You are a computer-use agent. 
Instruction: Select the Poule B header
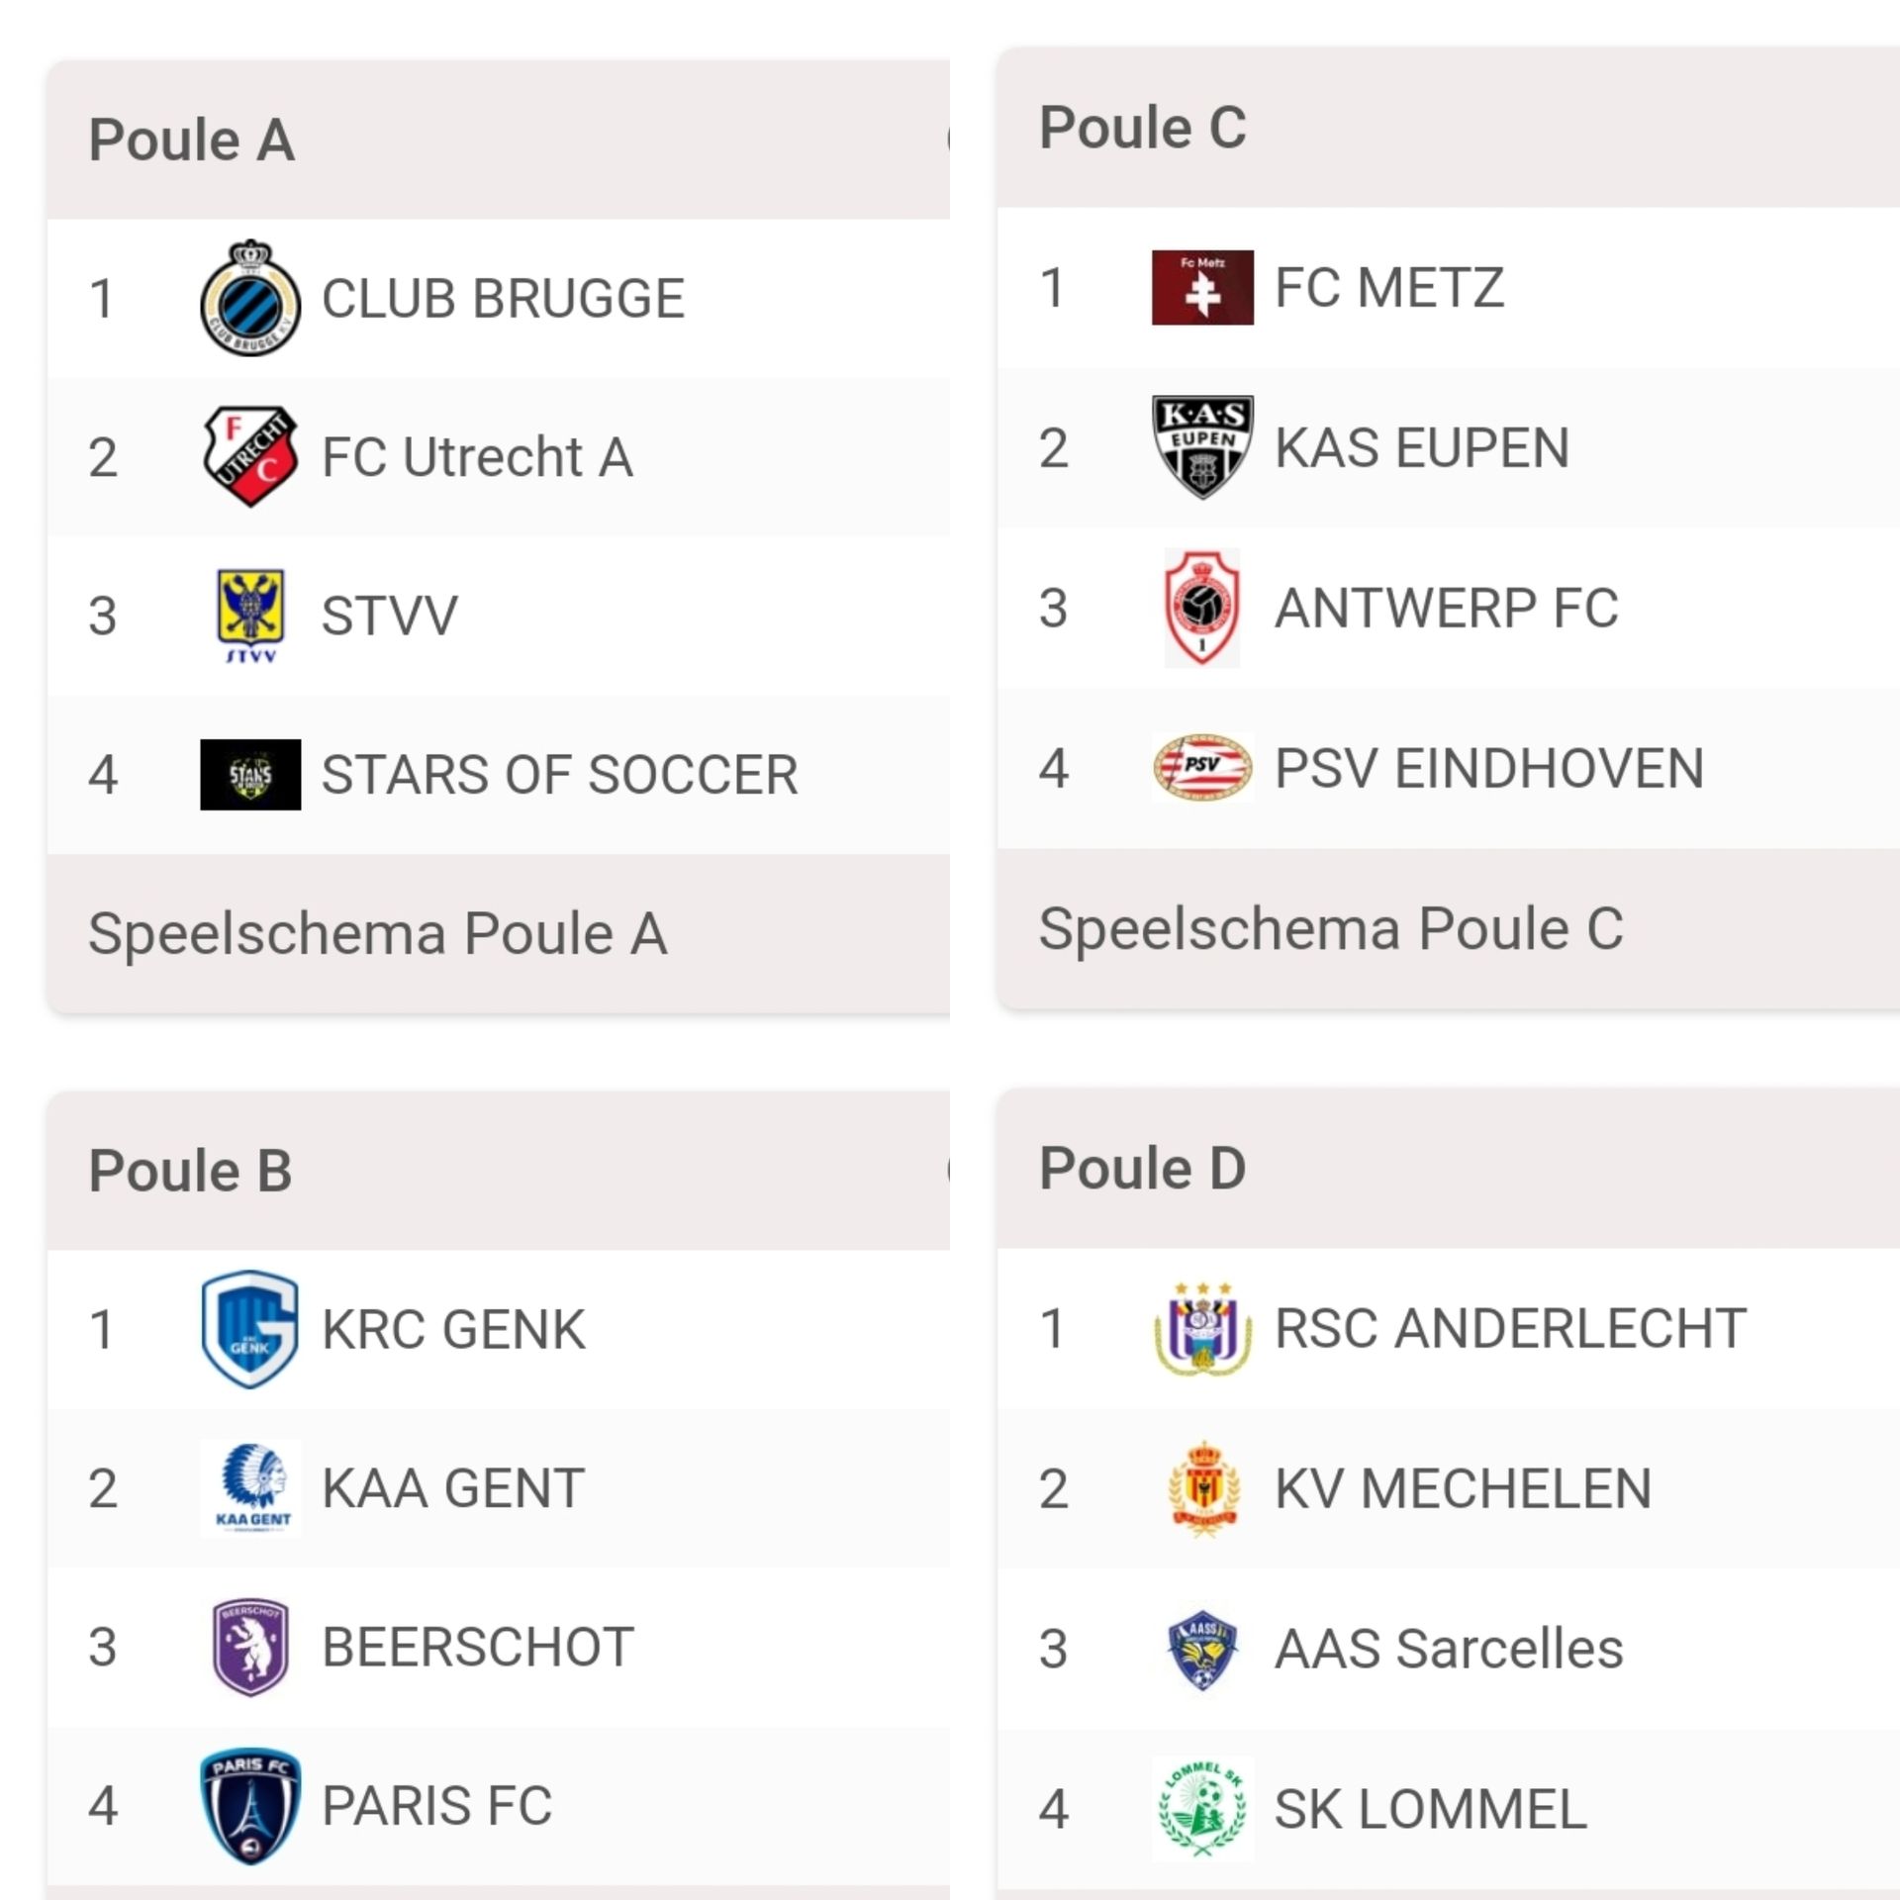click(191, 1171)
